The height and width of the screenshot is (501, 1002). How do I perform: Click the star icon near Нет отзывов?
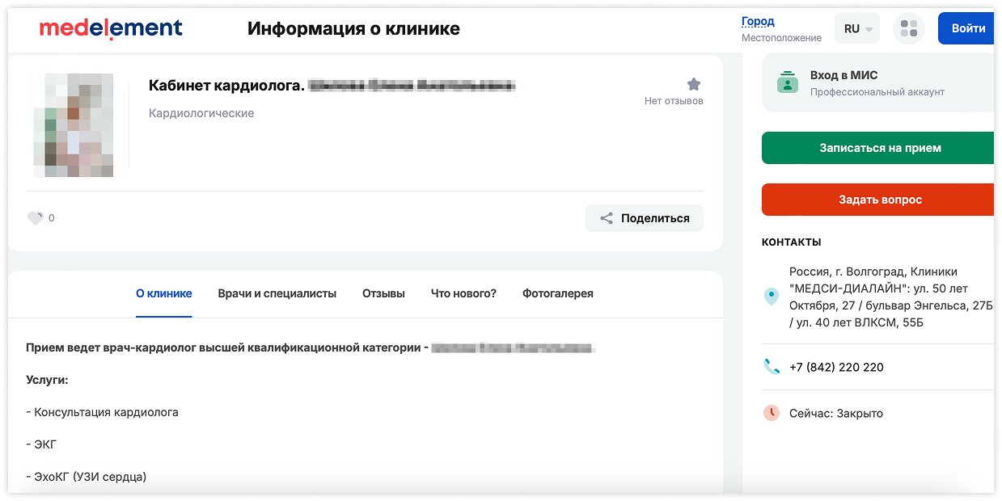pyautogui.click(x=693, y=82)
